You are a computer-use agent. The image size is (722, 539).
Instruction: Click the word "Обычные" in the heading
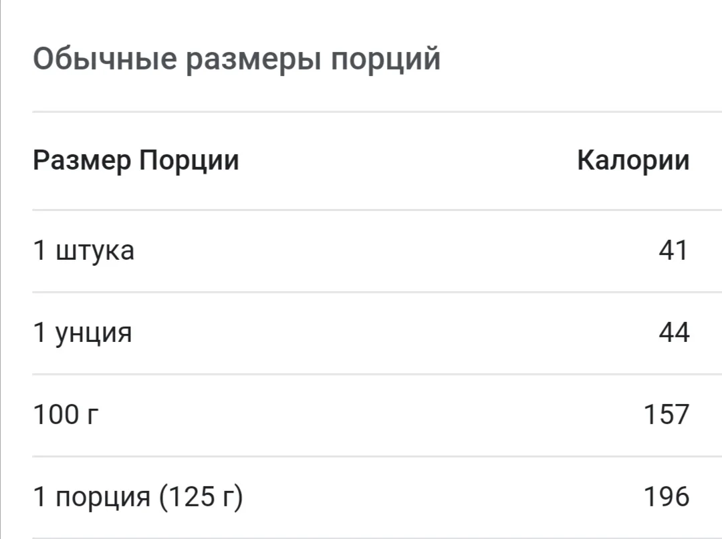[105, 59]
